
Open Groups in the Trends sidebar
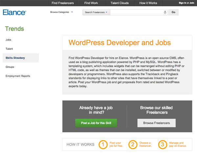pos(10,67)
